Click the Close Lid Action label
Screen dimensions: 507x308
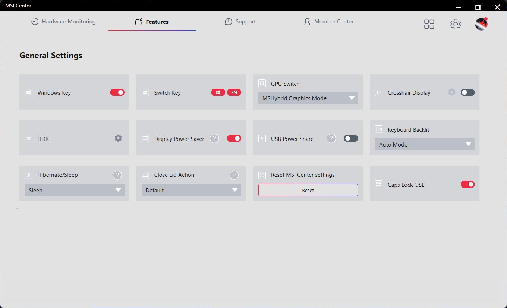point(174,175)
